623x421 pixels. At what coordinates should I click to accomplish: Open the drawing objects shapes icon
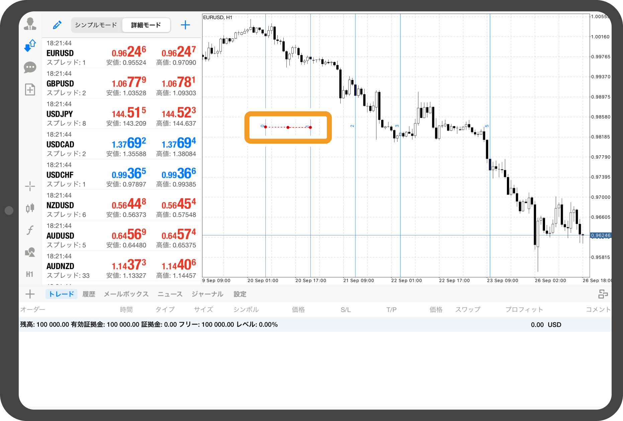pyautogui.click(x=30, y=252)
